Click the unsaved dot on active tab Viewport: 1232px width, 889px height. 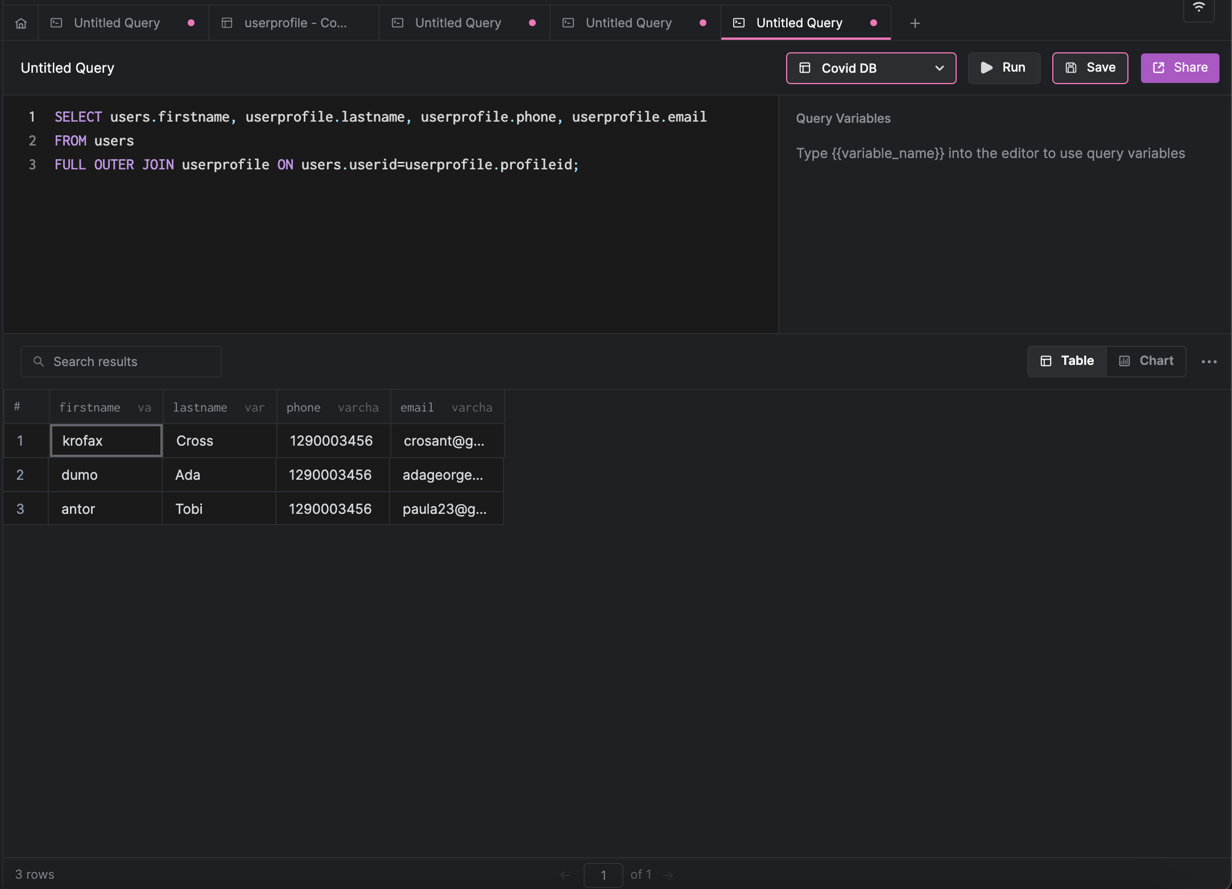[874, 23]
